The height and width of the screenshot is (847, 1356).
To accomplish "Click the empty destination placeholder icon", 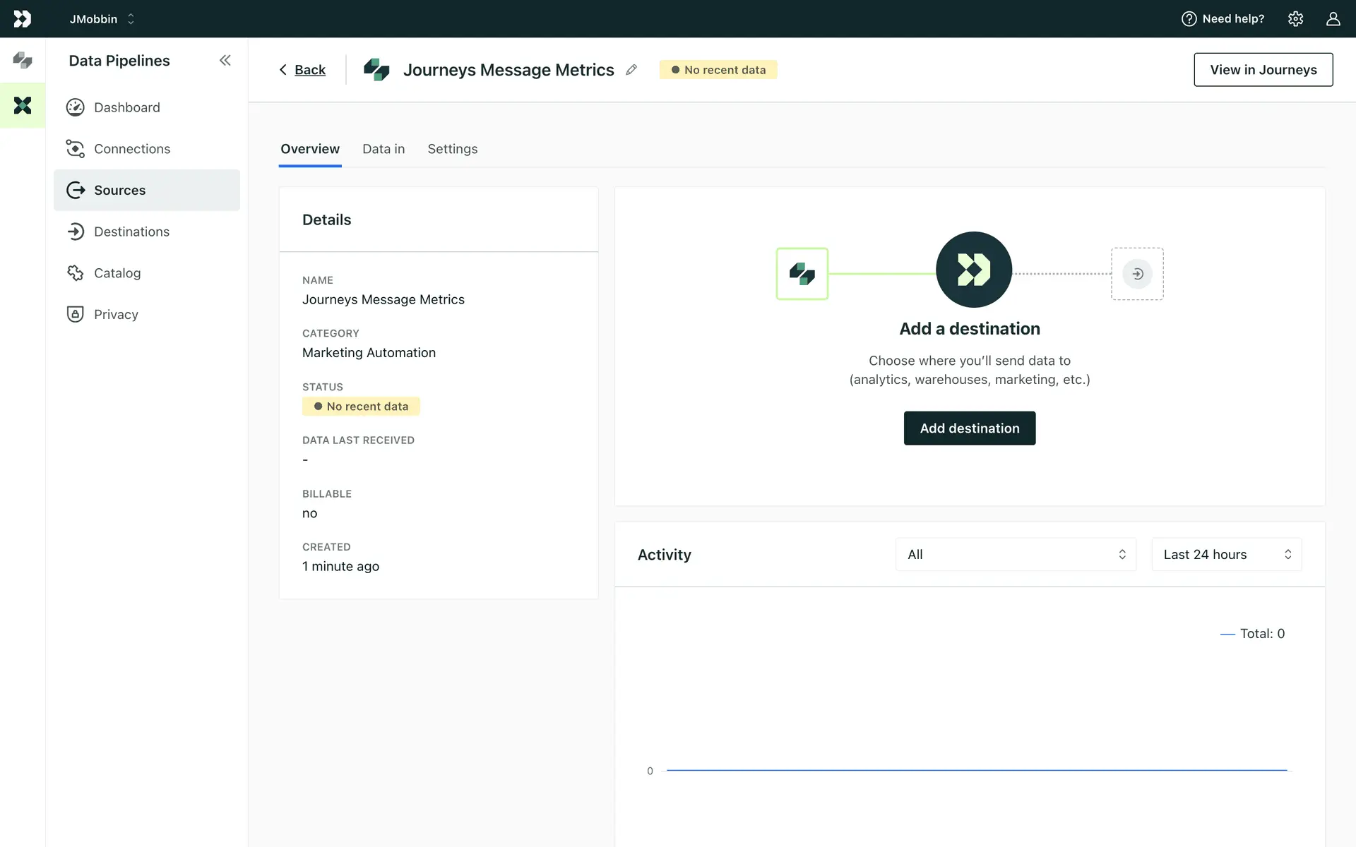I will tap(1137, 274).
